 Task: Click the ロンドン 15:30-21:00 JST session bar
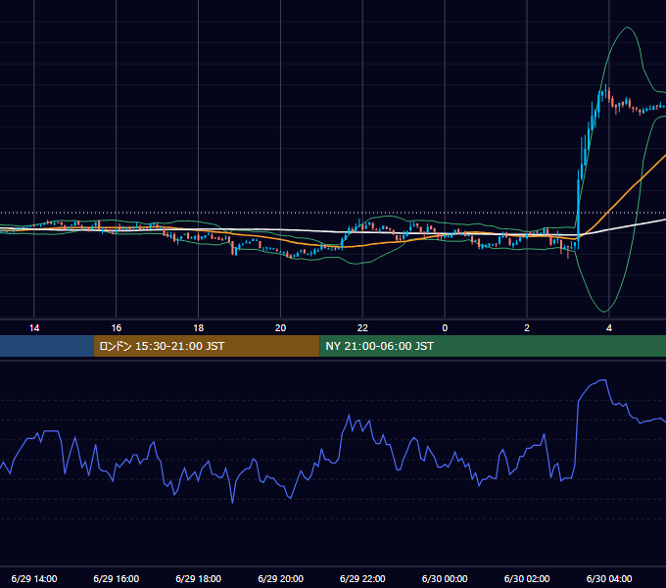(207, 346)
